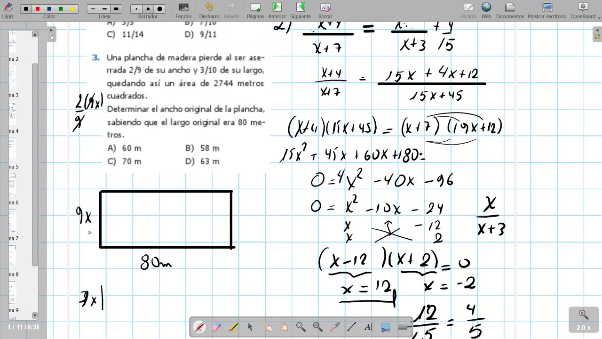The image size is (602, 339).
Task: Select the capture part of screen tool
Action: 386,327
